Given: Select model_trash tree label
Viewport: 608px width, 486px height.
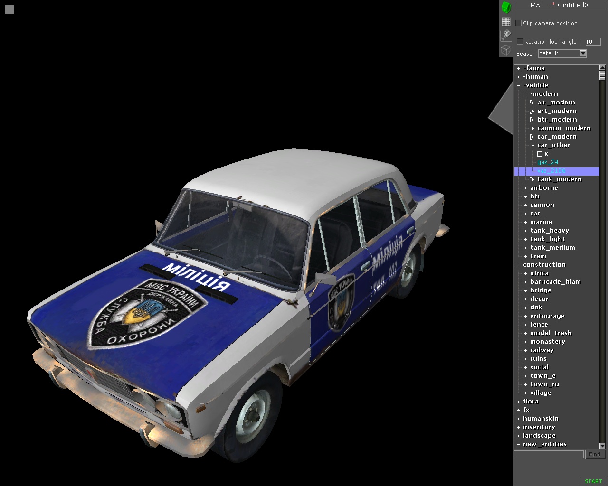Looking at the screenshot, I should pyautogui.click(x=551, y=333).
